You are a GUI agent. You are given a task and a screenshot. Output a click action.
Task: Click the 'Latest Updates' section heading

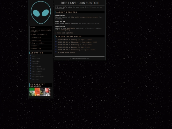[80, 12]
